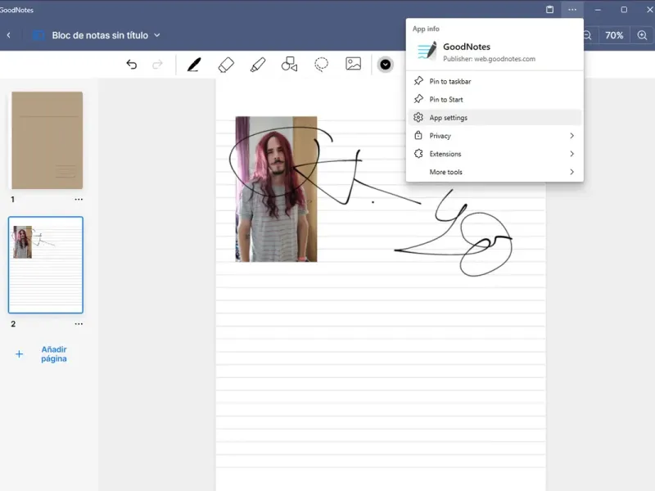Expand the Extensions submenu
The width and height of the screenshot is (655, 491).
(494, 154)
